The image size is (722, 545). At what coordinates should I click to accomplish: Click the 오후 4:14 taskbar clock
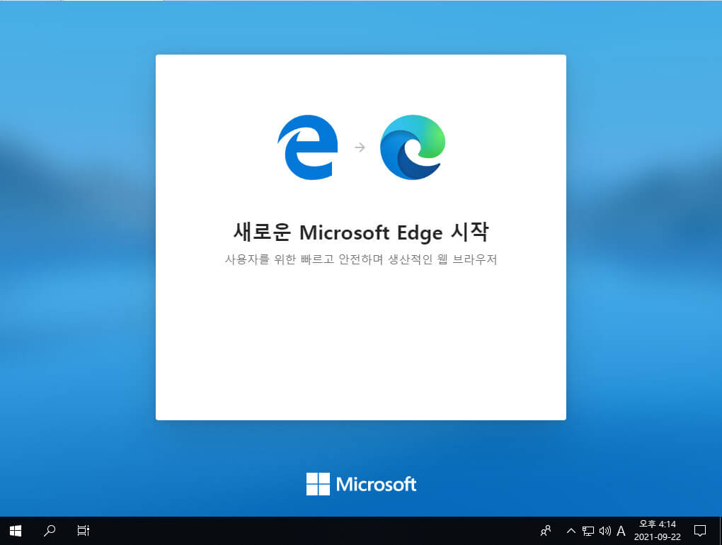click(657, 524)
